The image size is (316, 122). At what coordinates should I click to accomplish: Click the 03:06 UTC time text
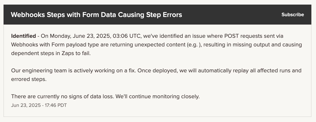127,36
